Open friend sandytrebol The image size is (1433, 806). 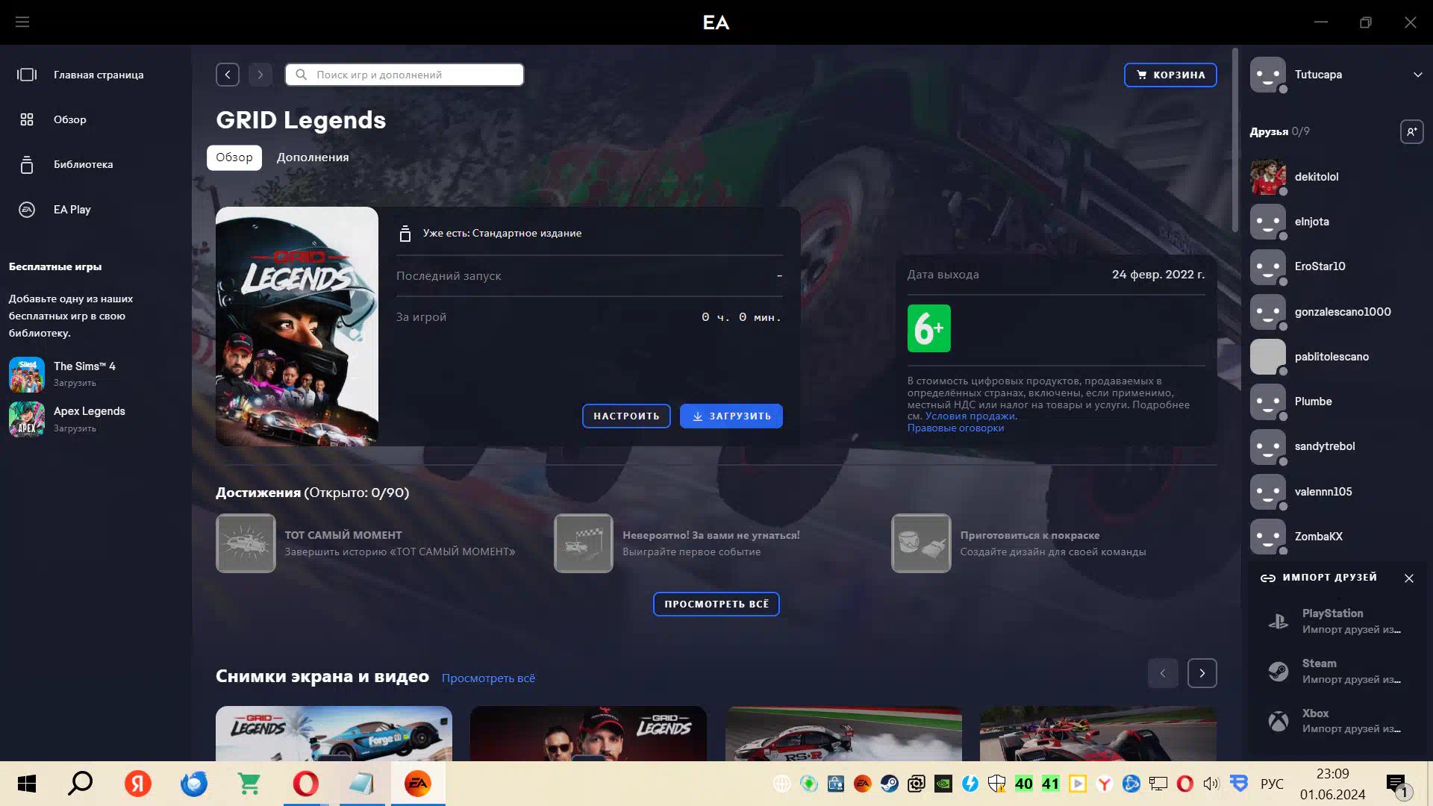click(1325, 446)
